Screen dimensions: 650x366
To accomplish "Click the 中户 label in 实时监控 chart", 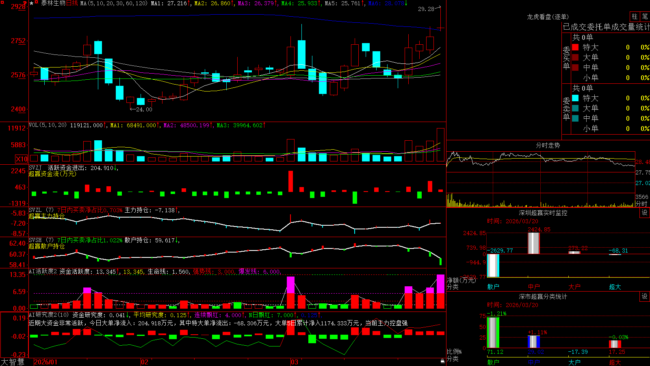I will (x=534, y=287).
